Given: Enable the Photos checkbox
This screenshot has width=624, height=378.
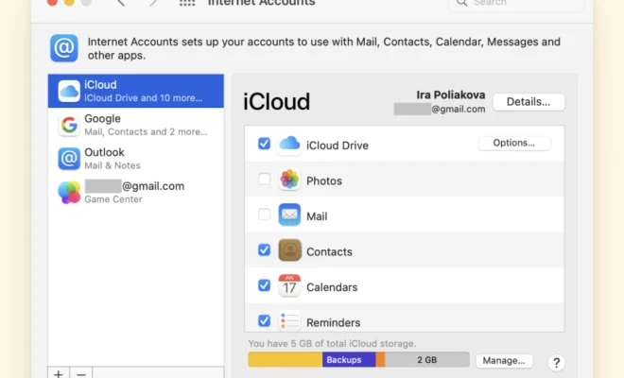Looking at the screenshot, I should coord(264,179).
